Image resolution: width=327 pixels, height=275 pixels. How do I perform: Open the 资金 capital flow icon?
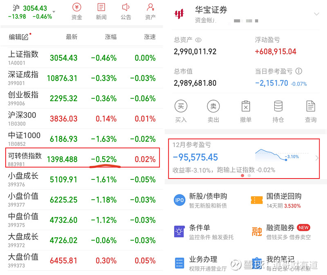77,7
